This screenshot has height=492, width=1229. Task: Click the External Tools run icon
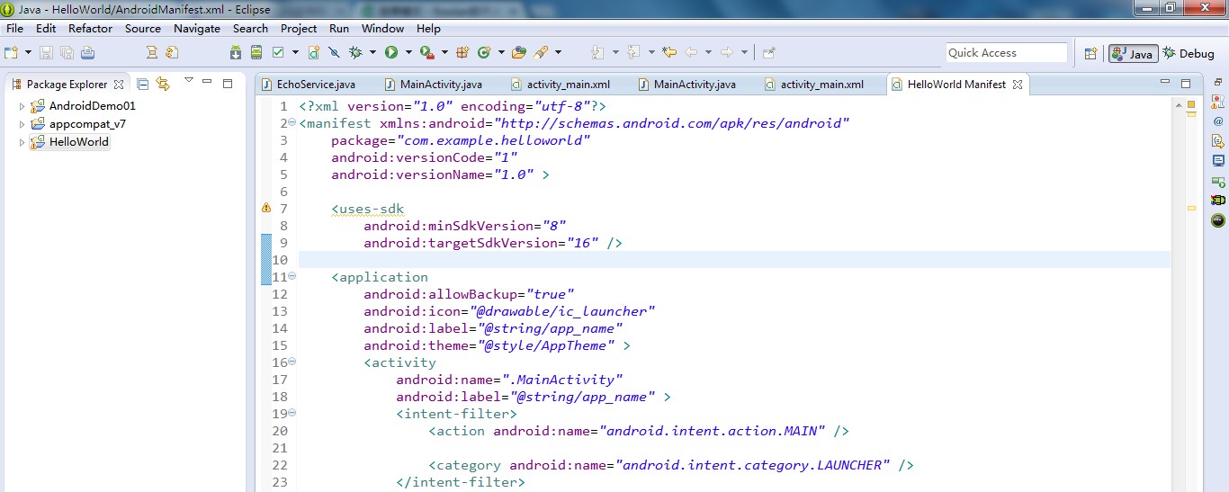pyautogui.click(x=426, y=53)
